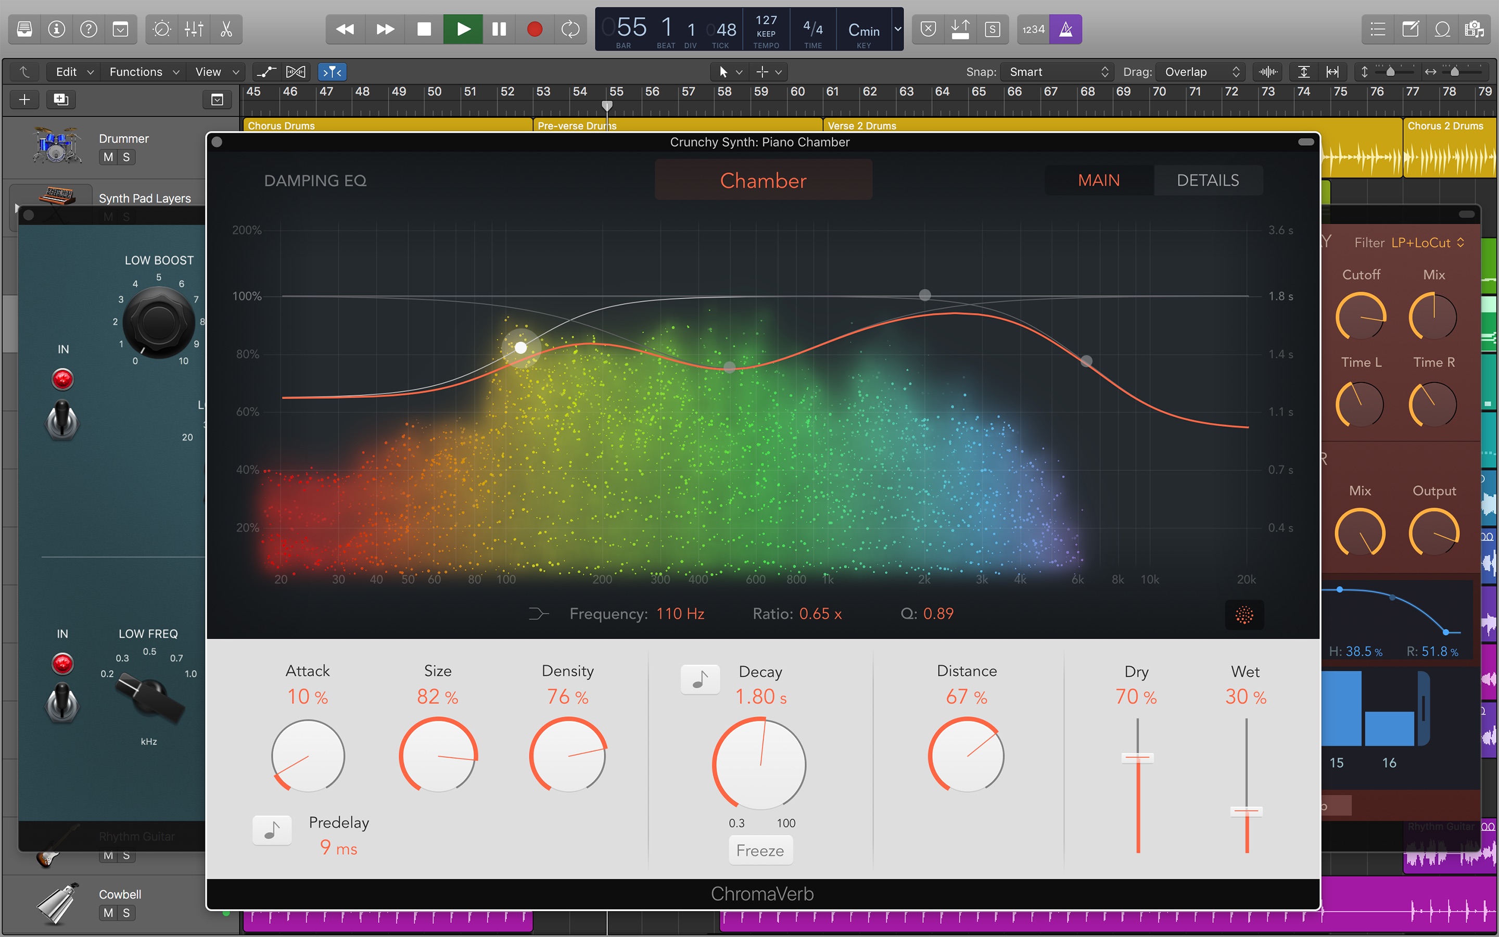The height and width of the screenshot is (937, 1499).
Task: Toggle the Replace mode X button
Action: point(928,29)
